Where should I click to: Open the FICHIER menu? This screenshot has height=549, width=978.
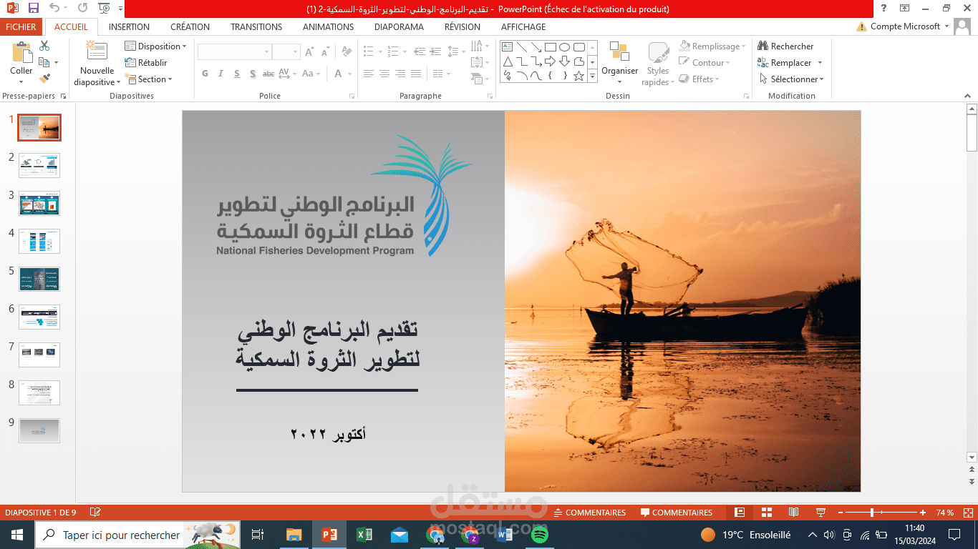pos(21,26)
